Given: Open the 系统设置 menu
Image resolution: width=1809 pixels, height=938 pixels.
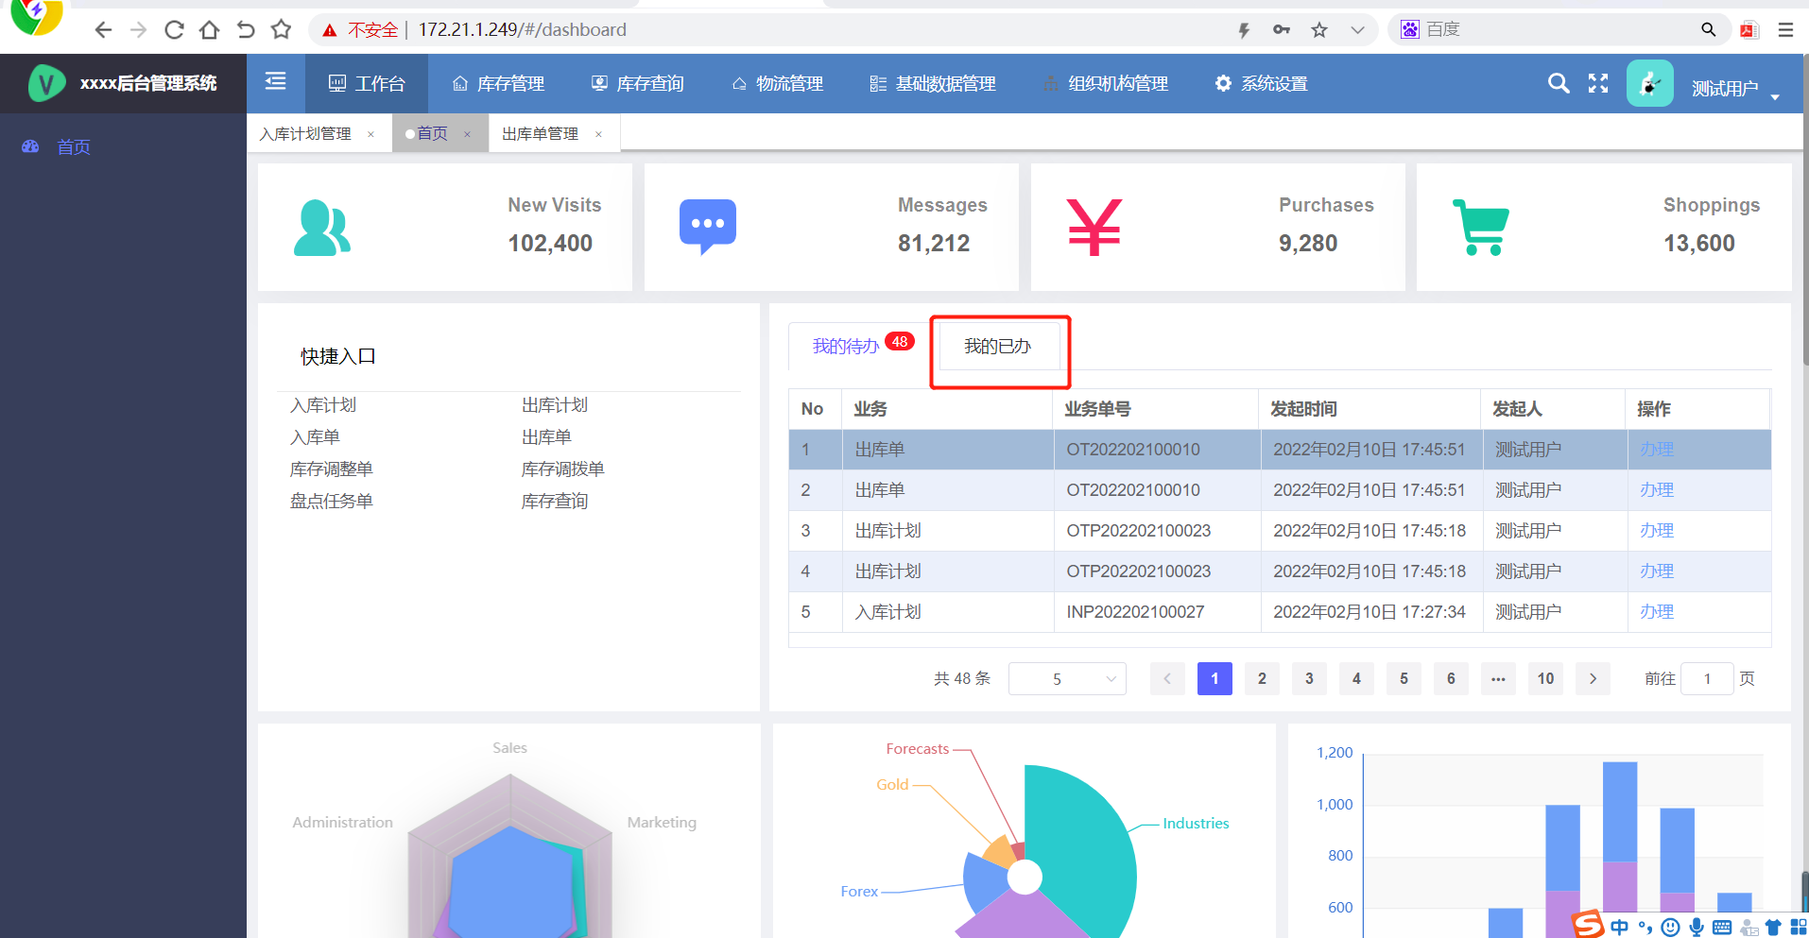Looking at the screenshot, I should click(1262, 83).
